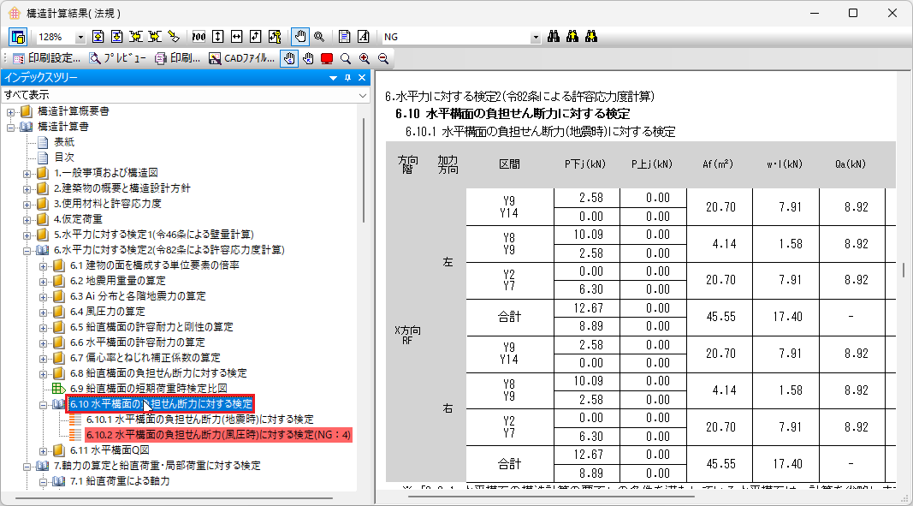Click the 100% actual size icon
The image size is (913, 506).
199,37
